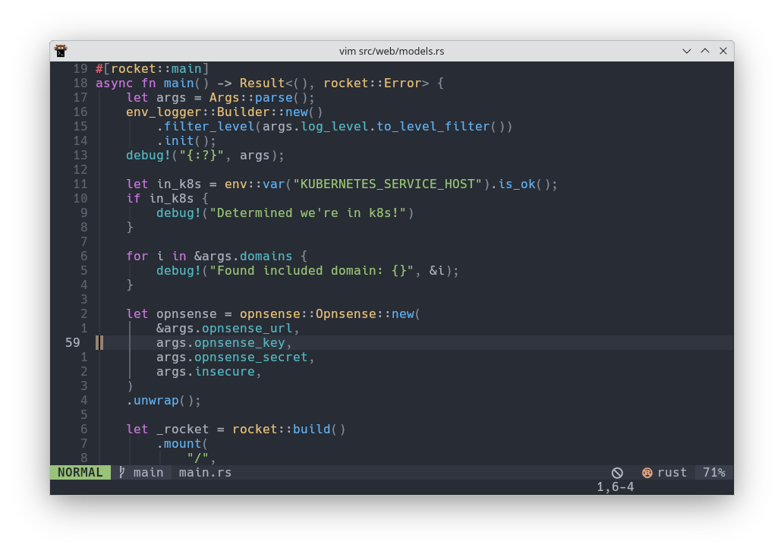Click 'to_level_filter()' method

click(x=444, y=127)
